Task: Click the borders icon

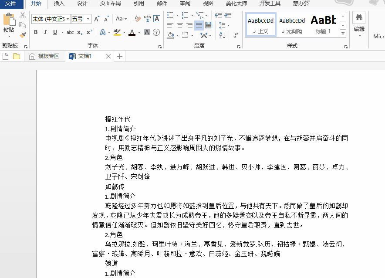Action: point(185,35)
